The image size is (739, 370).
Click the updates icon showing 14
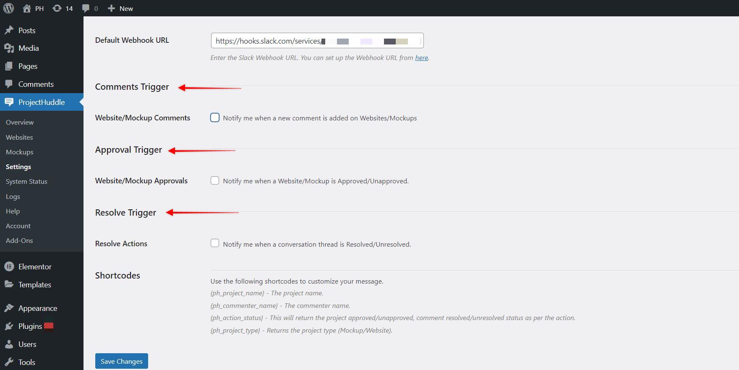tap(57, 8)
